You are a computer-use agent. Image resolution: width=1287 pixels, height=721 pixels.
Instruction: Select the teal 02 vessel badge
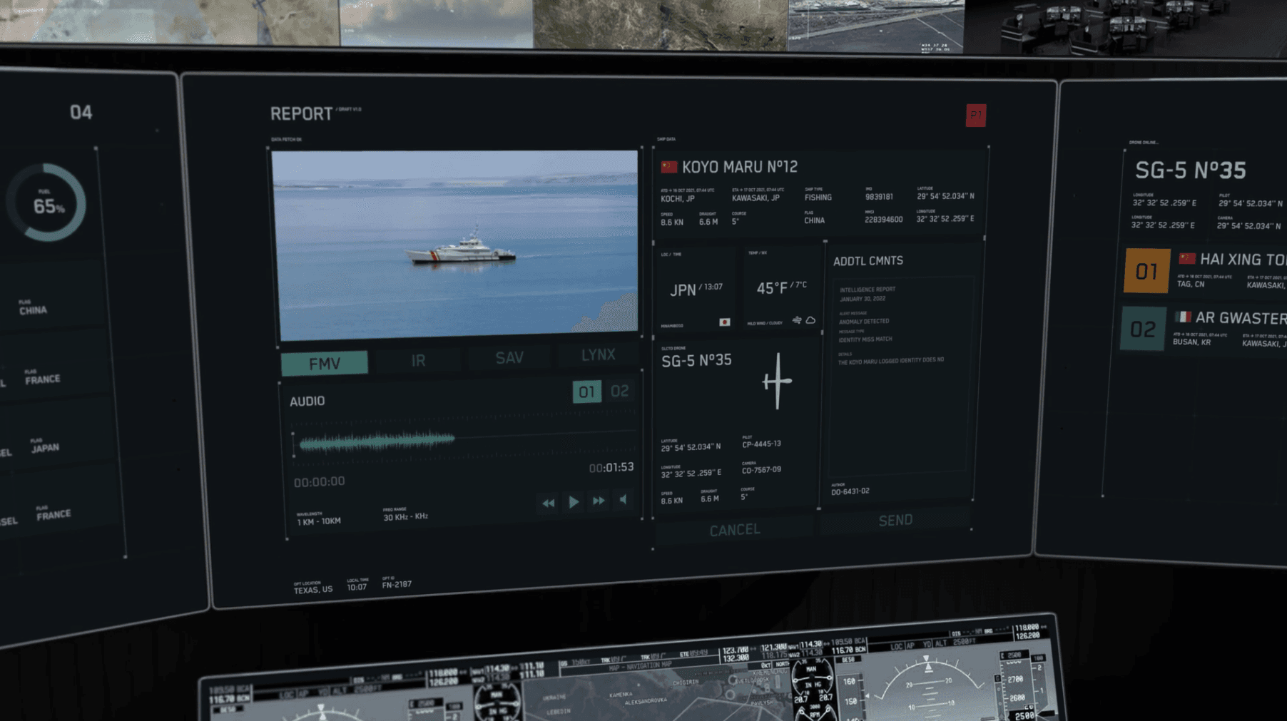coord(1143,329)
